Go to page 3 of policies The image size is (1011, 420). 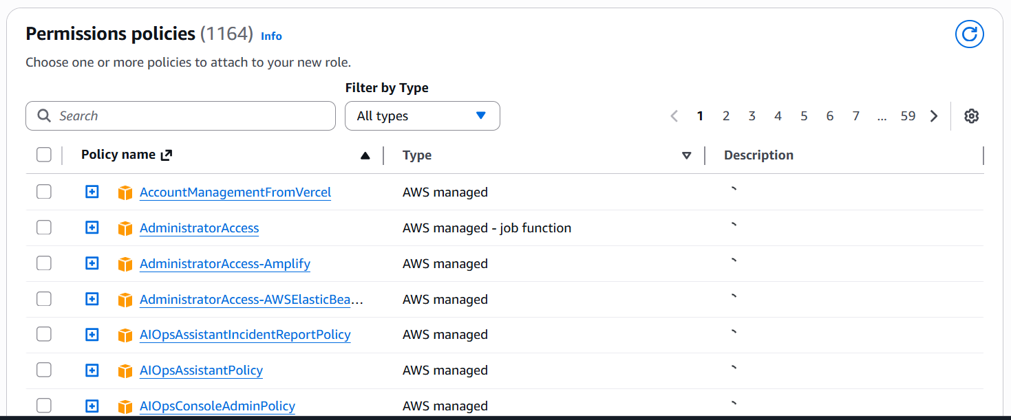tap(752, 116)
